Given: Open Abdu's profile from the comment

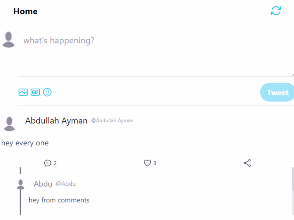Looking at the screenshot, I should (x=43, y=184).
